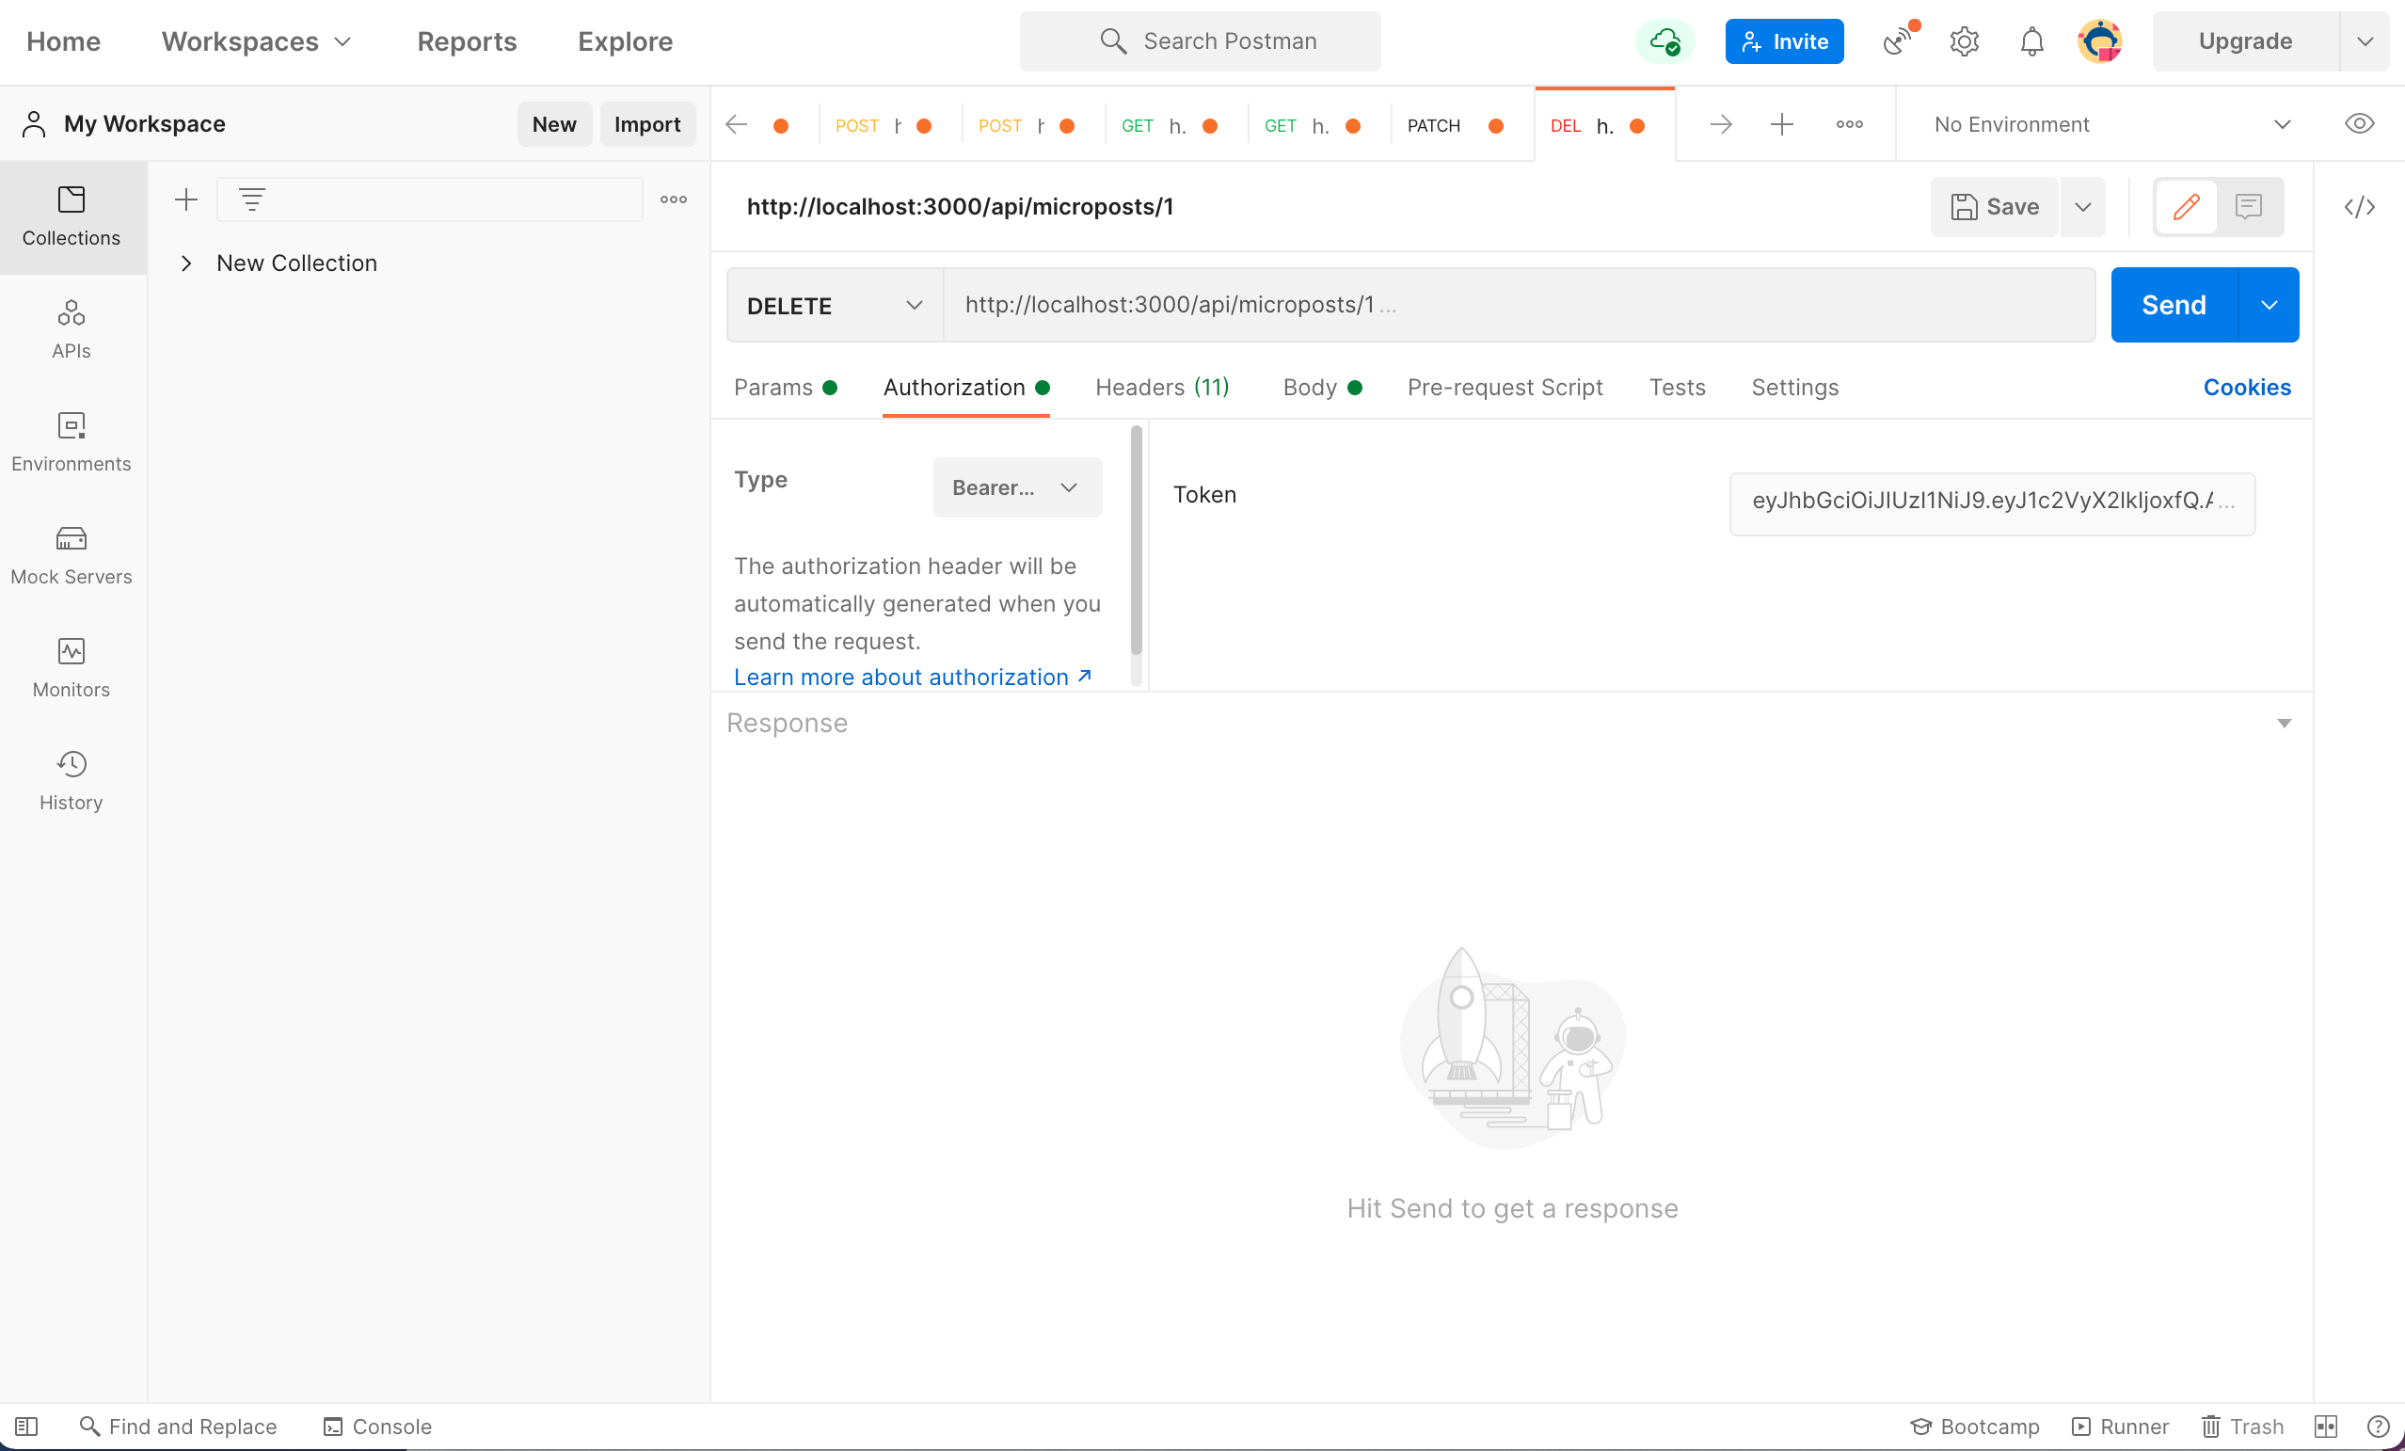This screenshot has height=1451, width=2405.
Task: Open the code snippet generator panel
Action: coord(2361,207)
